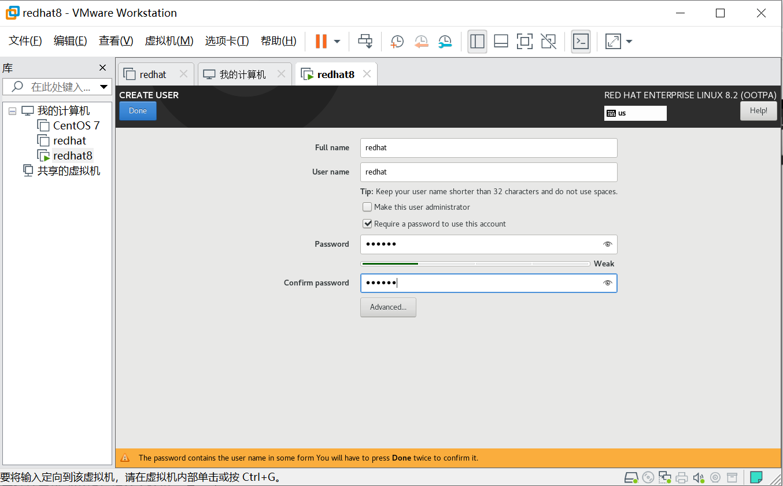Pause the virtual machine with orange pause icon

[x=321, y=41]
